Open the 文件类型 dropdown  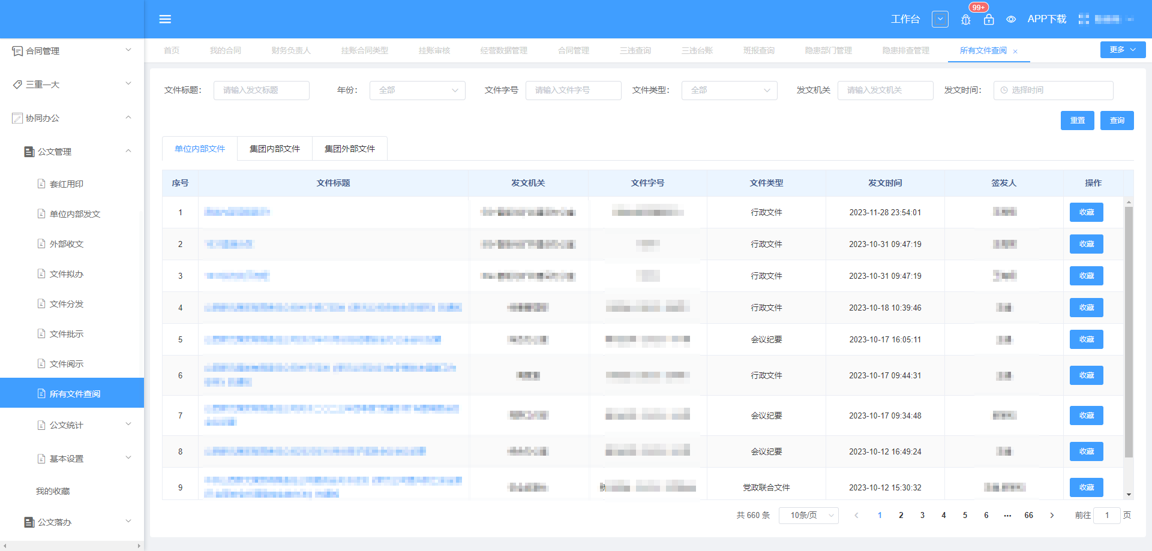730,91
